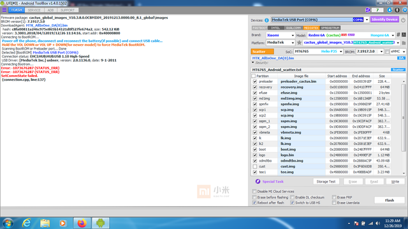The width and height of the screenshot is (408, 229).
Task: Click the Write button
Action: (x=395, y=181)
